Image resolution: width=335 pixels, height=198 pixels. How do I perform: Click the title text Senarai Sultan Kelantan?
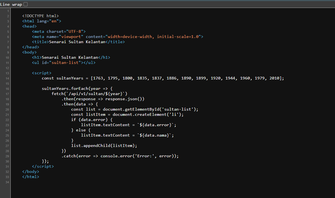[77, 42]
